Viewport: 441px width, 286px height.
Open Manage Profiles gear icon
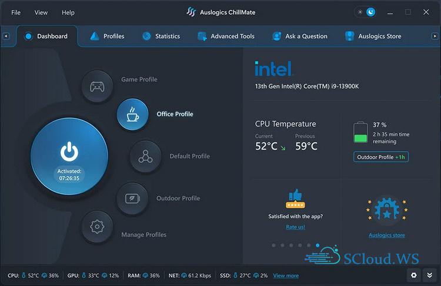pos(97,226)
